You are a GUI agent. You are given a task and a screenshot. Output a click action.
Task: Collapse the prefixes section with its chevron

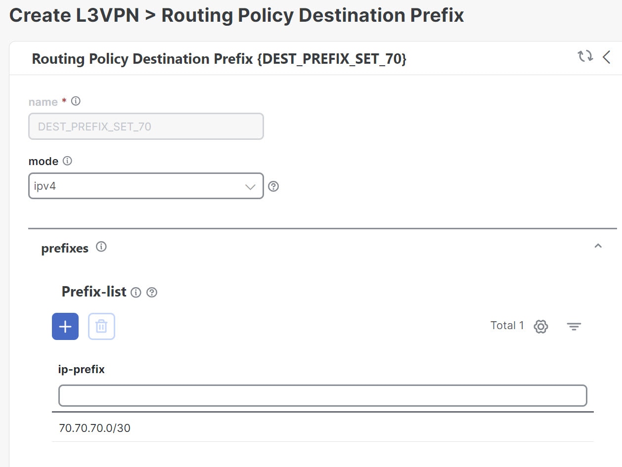pyautogui.click(x=598, y=246)
